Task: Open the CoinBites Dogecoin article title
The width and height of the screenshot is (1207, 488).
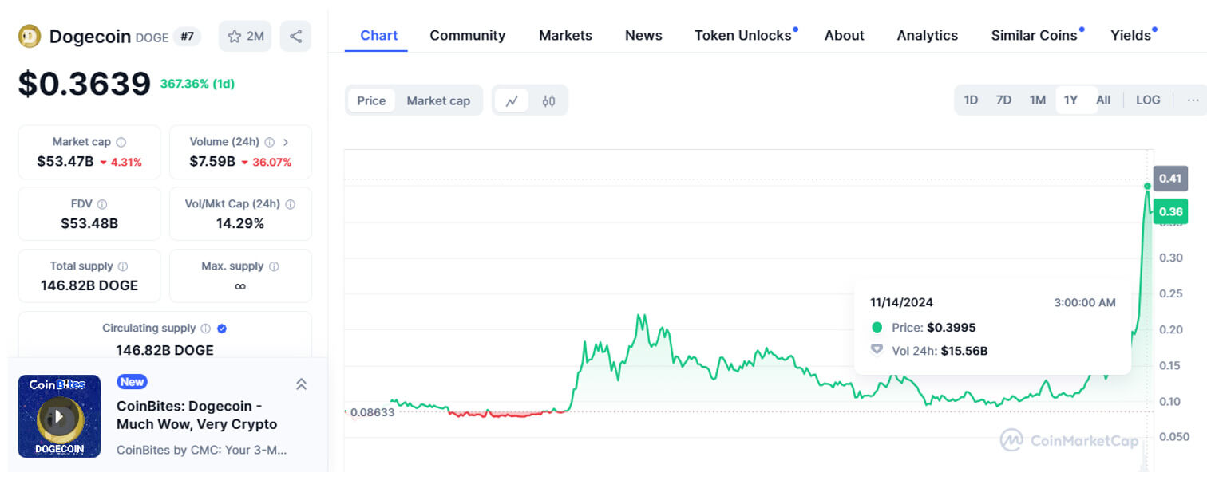Action: coord(196,415)
